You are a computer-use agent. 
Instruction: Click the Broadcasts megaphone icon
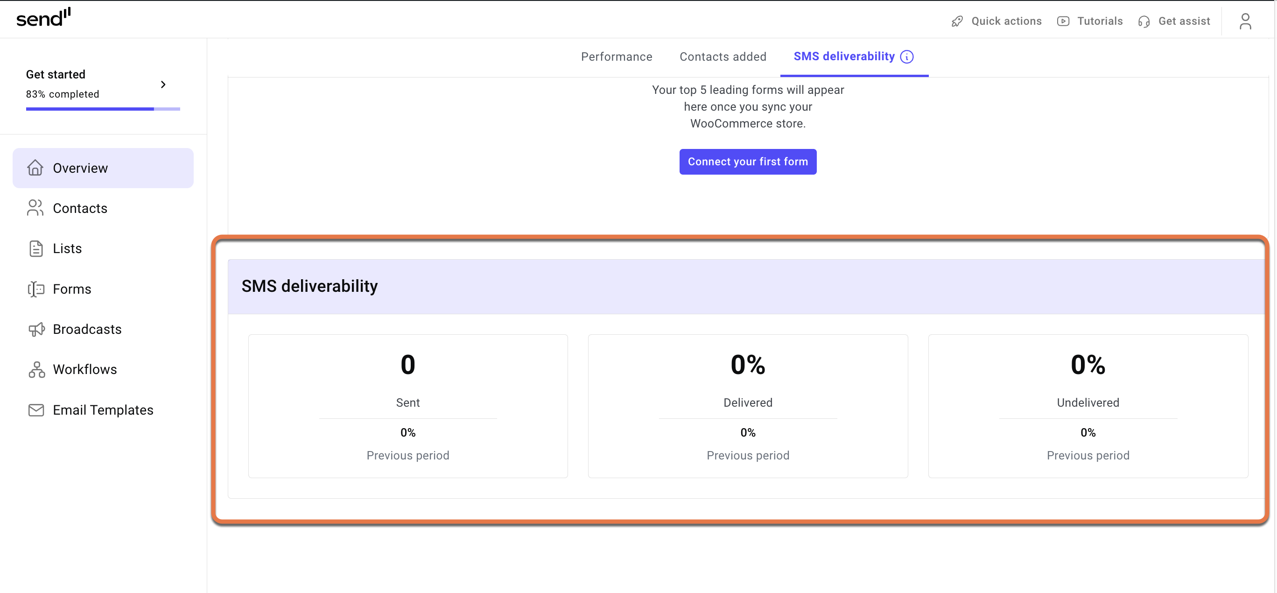[x=36, y=329]
